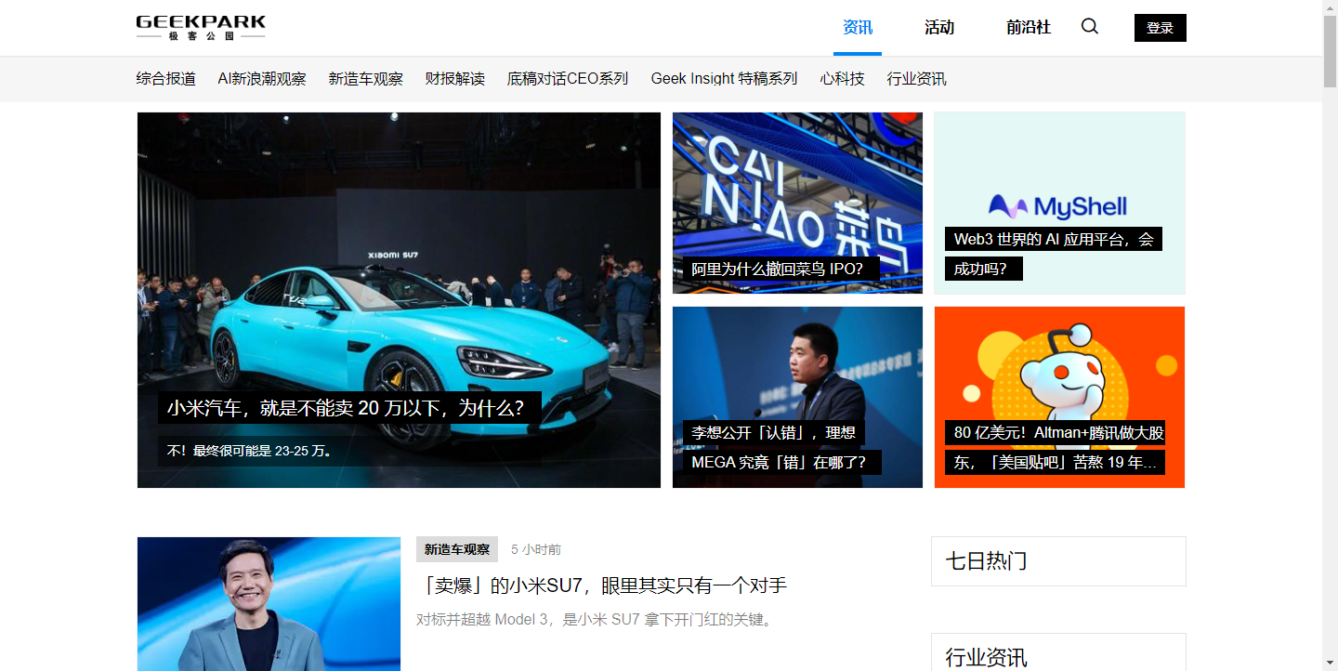1338x671 pixels.
Task: Click the 七日热门 sidebar heading
Action: (986, 561)
